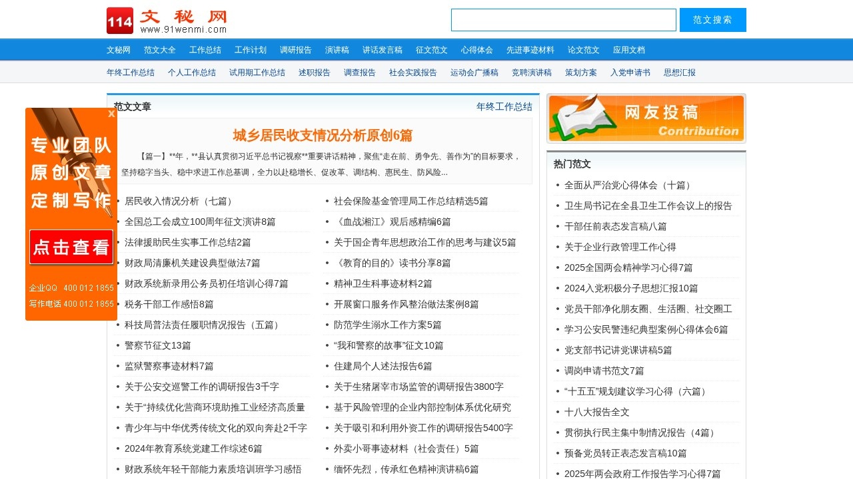
Task: Select 入党申请书 in the secondary navigation
Action: [629, 73]
